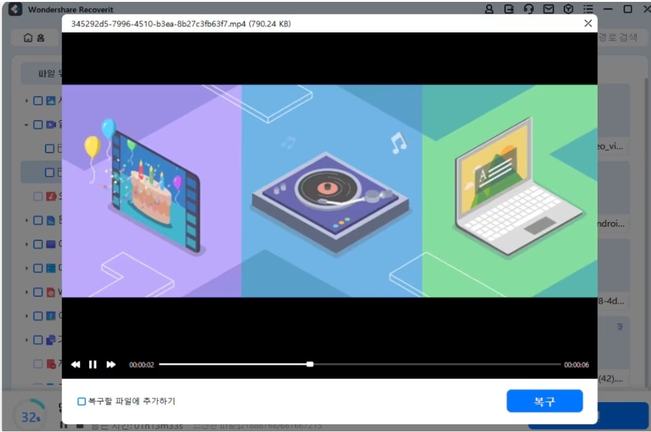
Task: Open the user account icon in title bar
Action: pyautogui.click(x=489, y=9)
